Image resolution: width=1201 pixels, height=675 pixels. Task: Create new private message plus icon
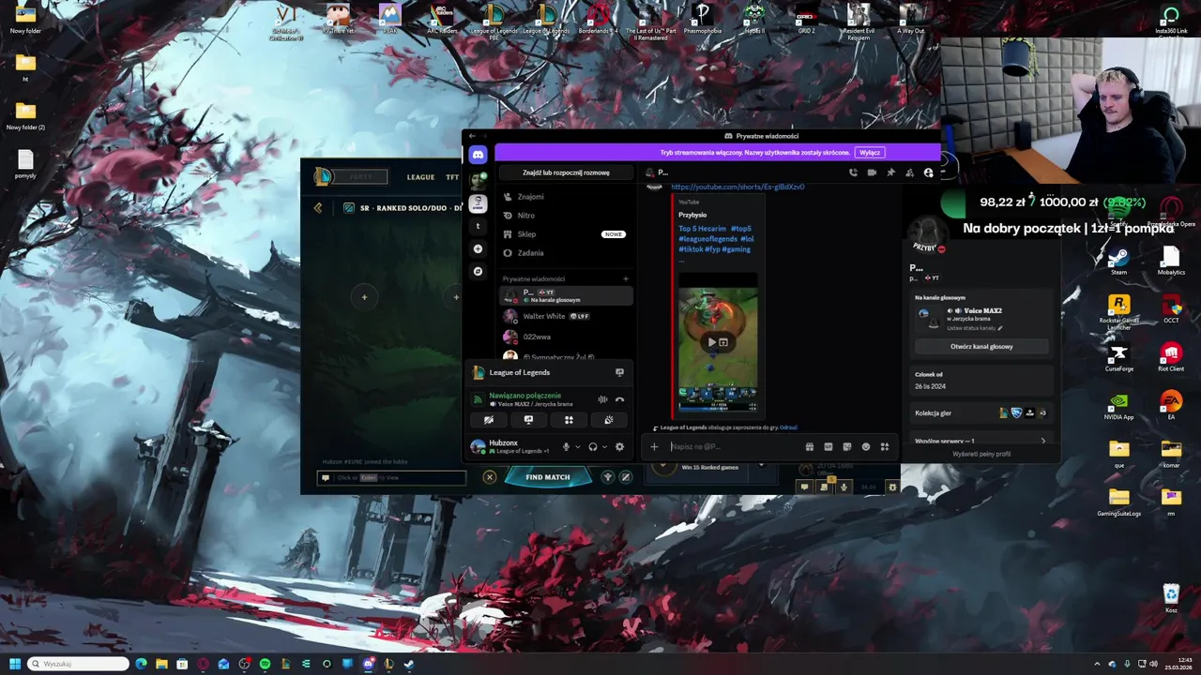point(626,278)
